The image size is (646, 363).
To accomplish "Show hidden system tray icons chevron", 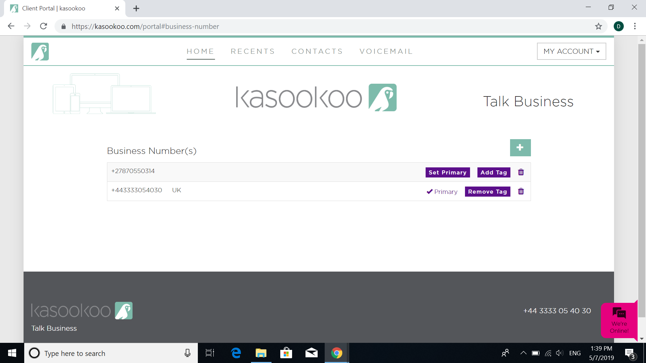I will [523, 353].
